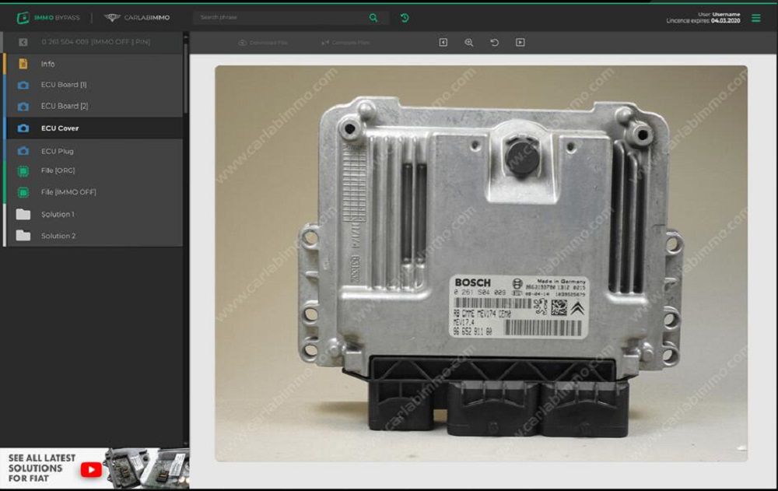Viewport: 778px width, 491px height.
Task: Click the search magnifier icon
Action: point(373,16)
